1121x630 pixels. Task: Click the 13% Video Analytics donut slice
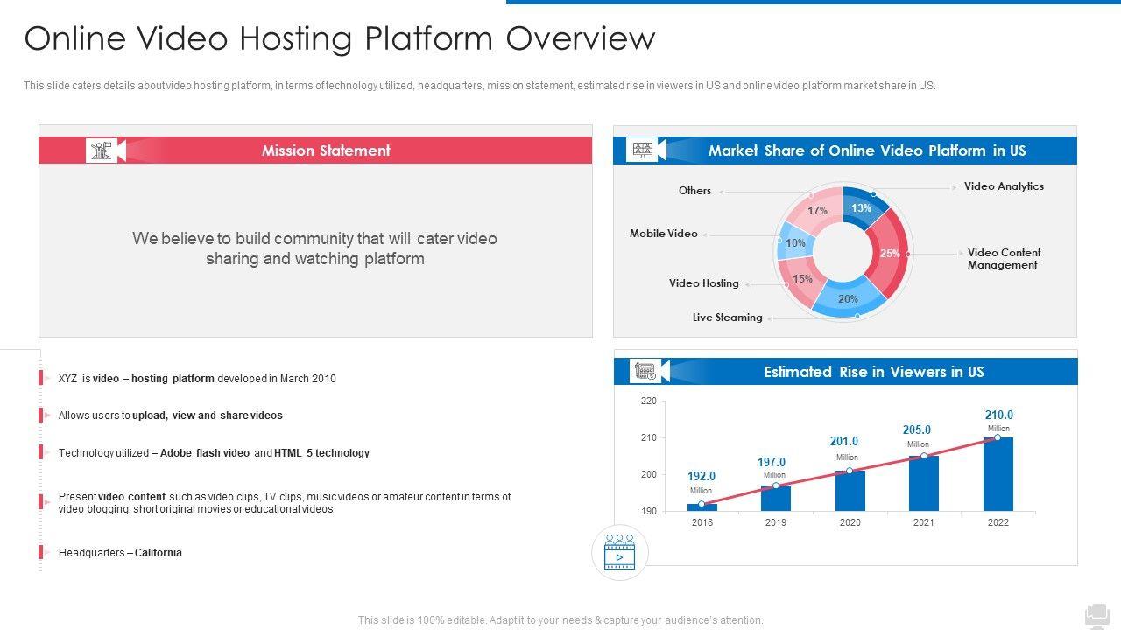(862, 207)
